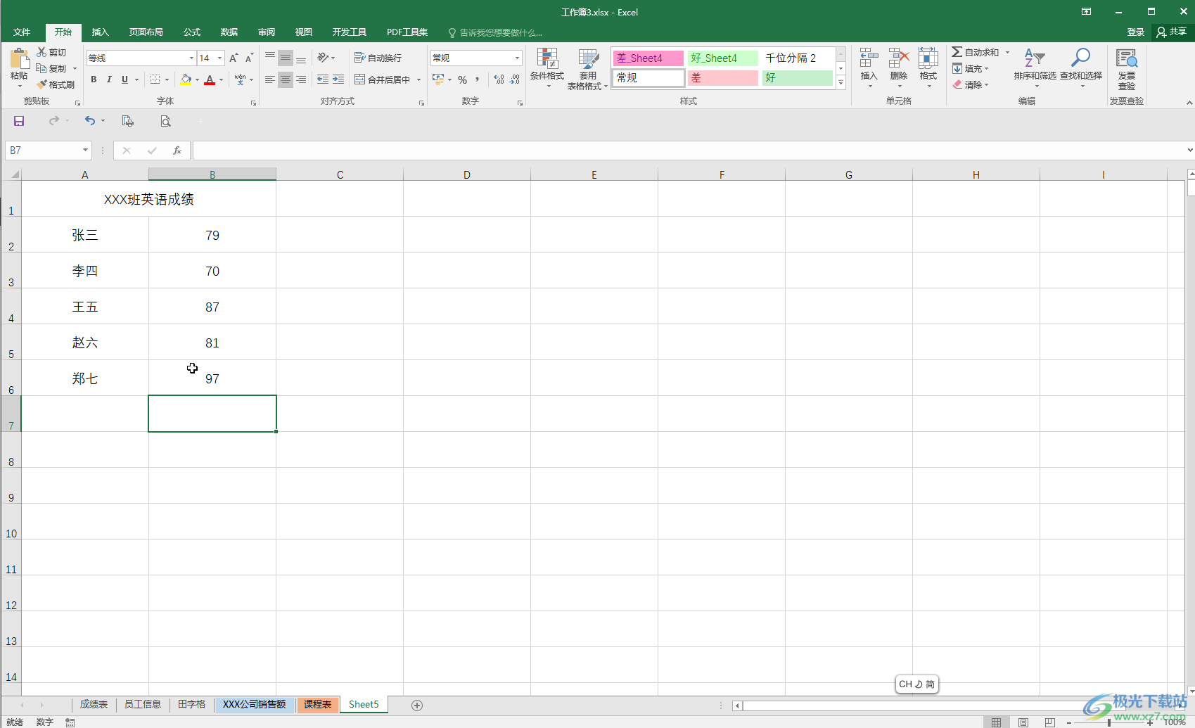Toggle middle vertical alignment
The image size is (1195, 728).
[286, 58]
